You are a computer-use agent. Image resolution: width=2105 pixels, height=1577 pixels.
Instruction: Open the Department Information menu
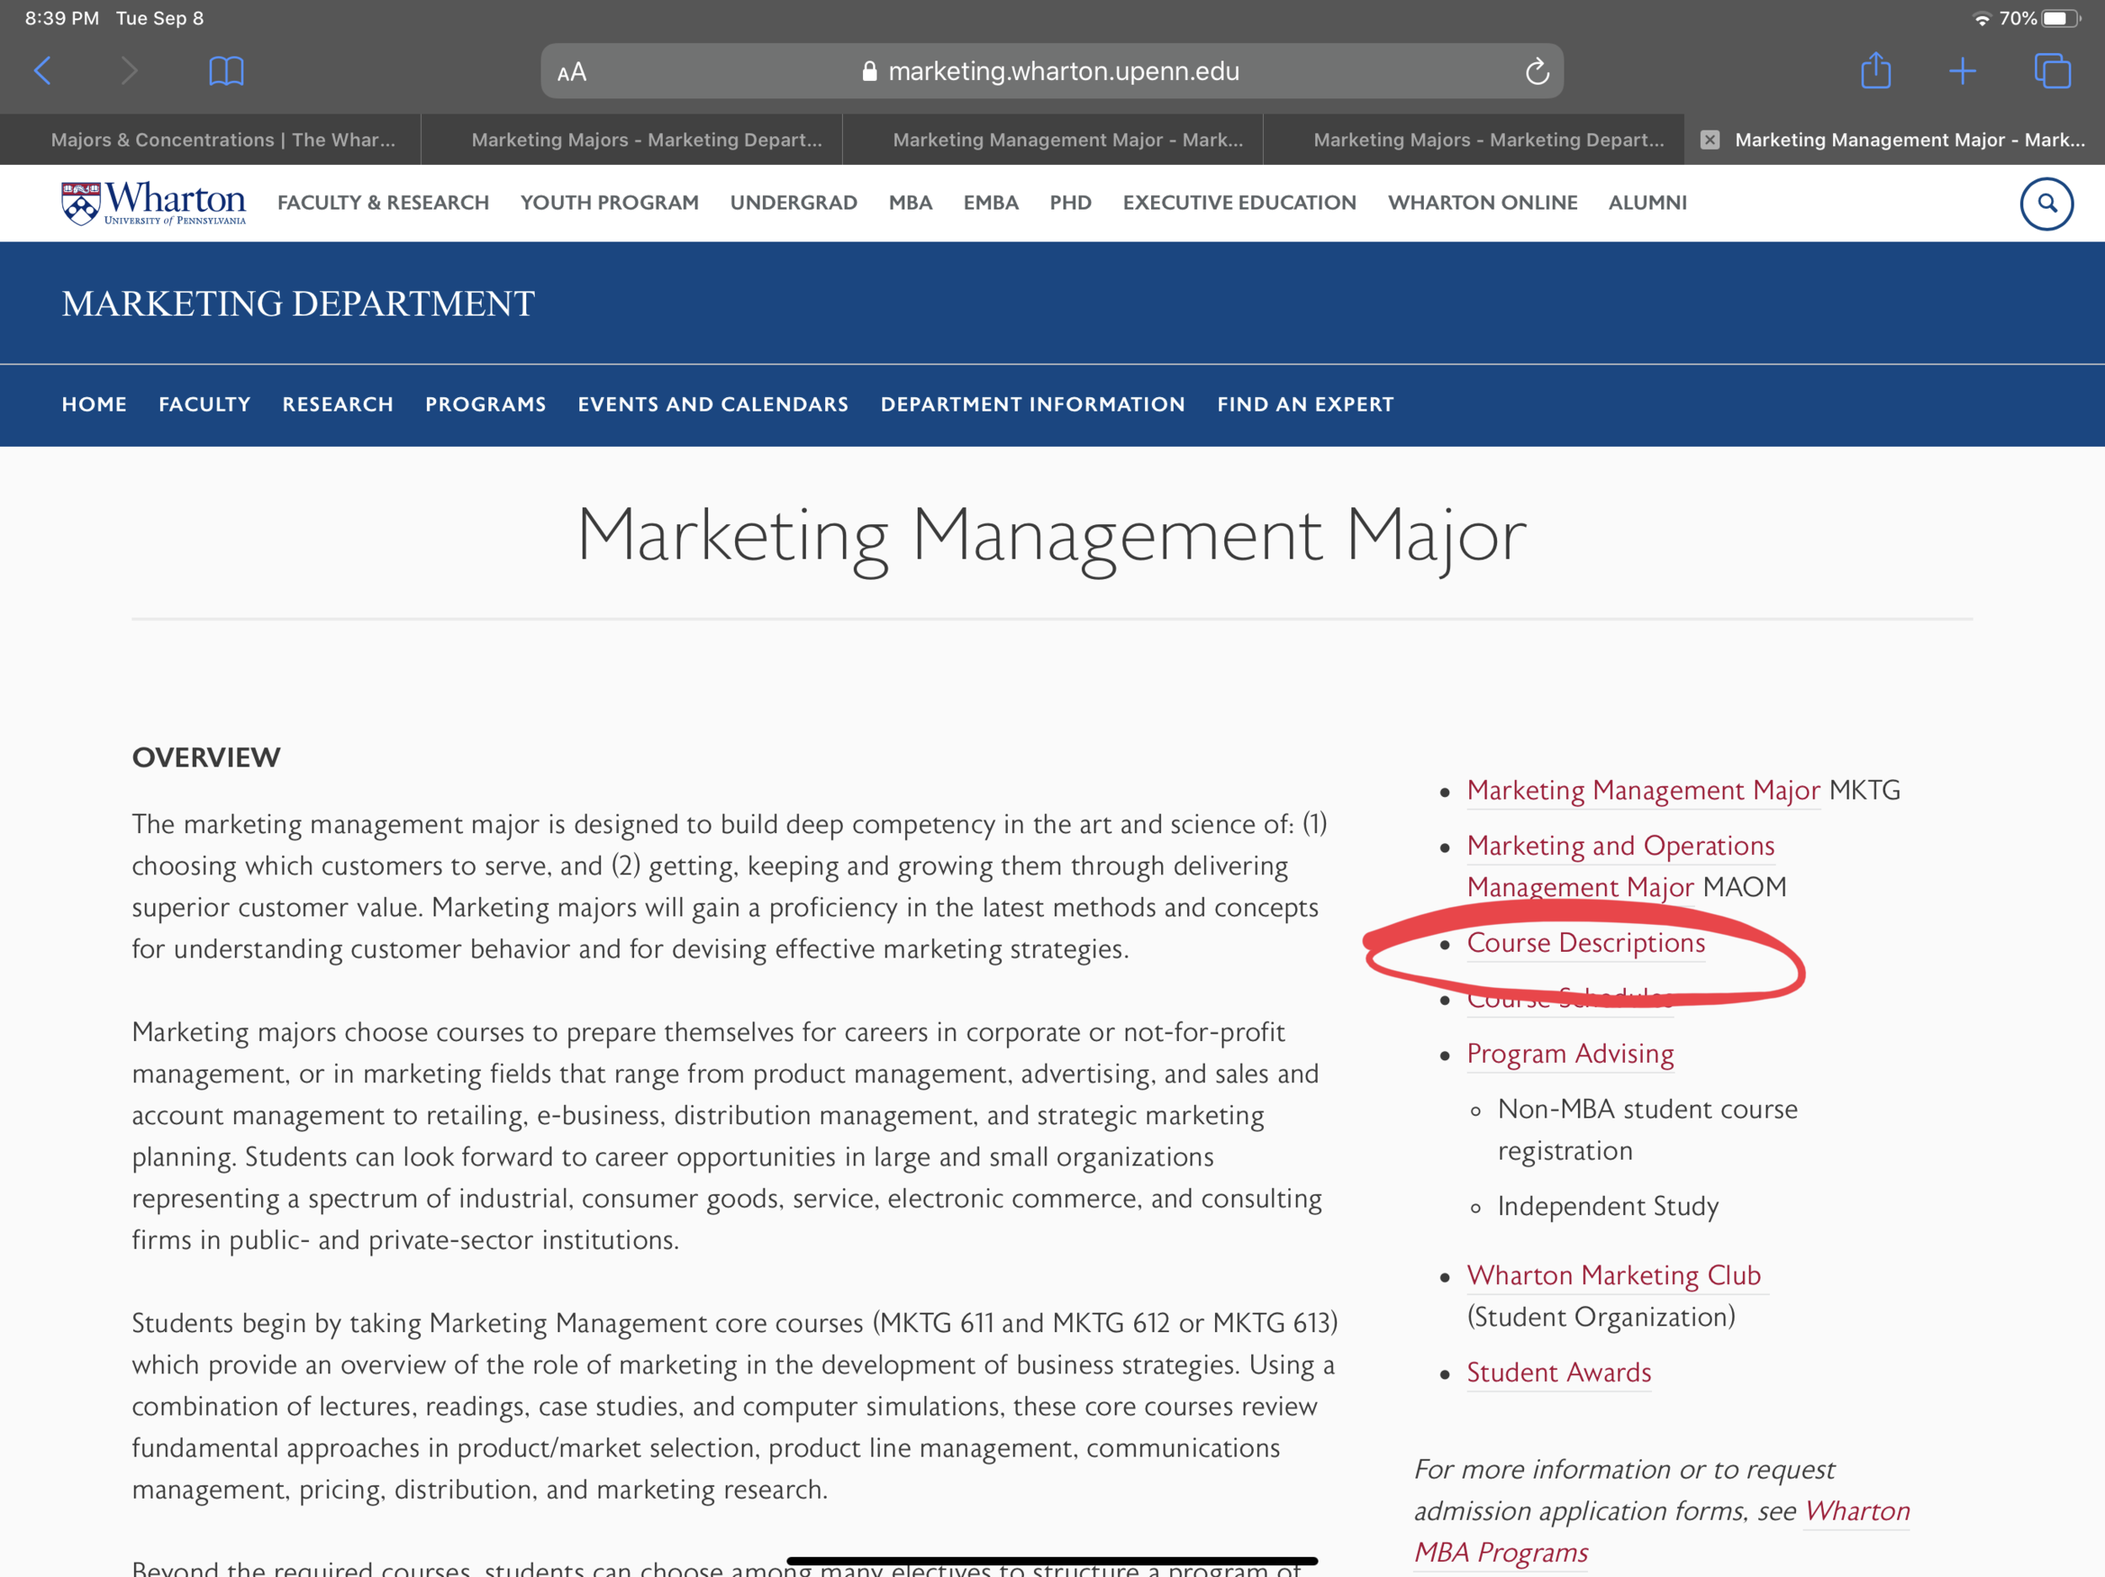(1032, 404)
